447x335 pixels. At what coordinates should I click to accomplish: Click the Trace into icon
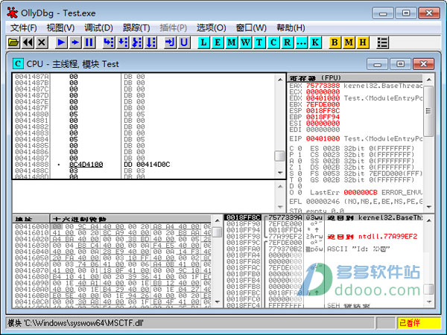[137, 42]
